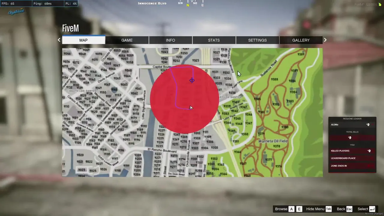Click postal code 9350 on the map
The height and width of the screenshot is (216, 384).
[244, 134]
